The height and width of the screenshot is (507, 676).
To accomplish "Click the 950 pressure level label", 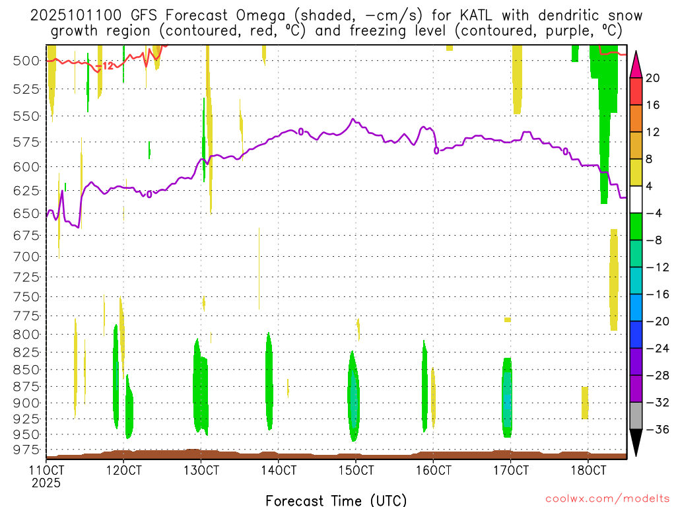I will pyautogui.click(x=26, y=434).
